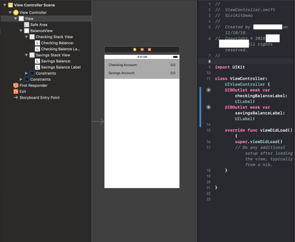Click the orange Exit icon in outline
The image size is (295, 242).
click(16, 91)
